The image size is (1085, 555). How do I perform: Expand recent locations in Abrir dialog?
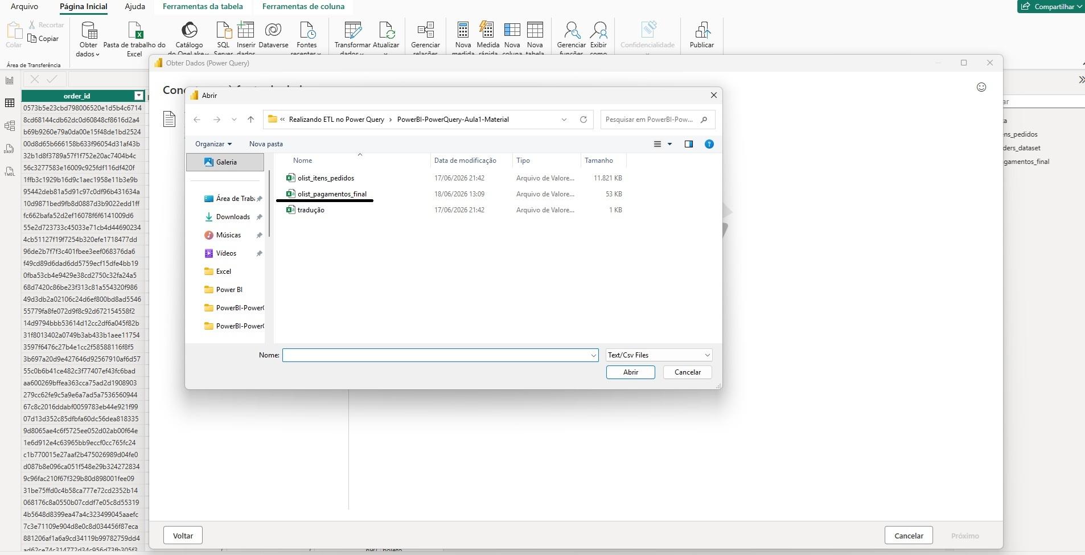pos(234,120)
